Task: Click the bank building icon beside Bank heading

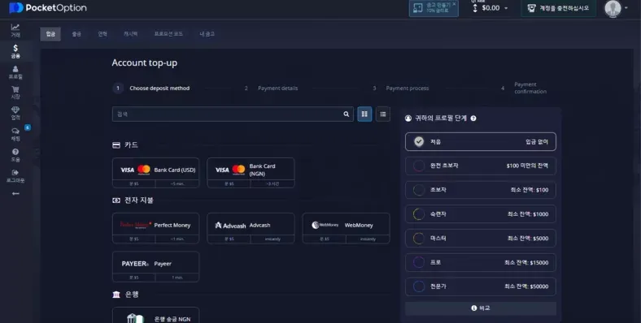Action: [116, 295]
